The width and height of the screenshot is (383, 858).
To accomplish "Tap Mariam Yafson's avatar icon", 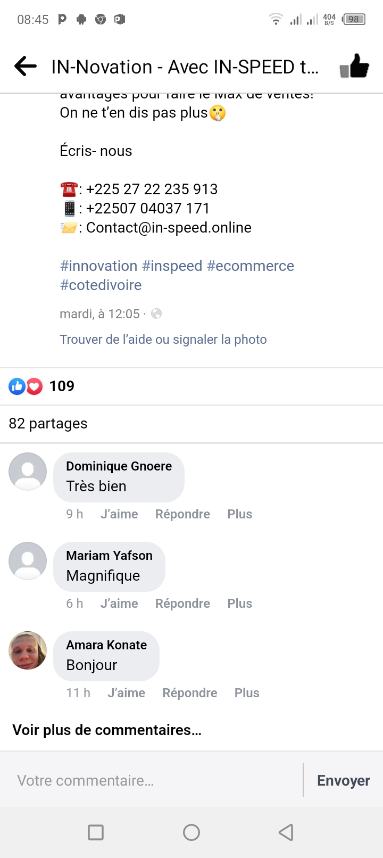I will pos(28,561).
